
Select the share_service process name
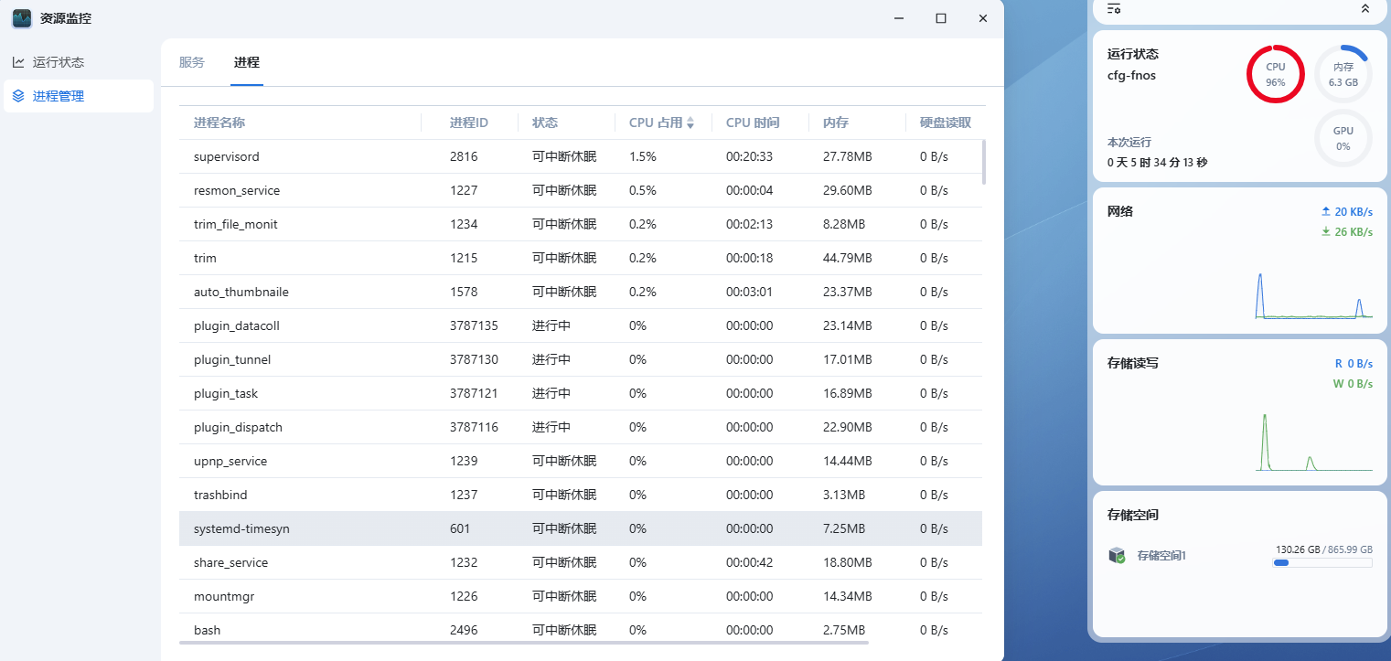[x=231, y=562]
